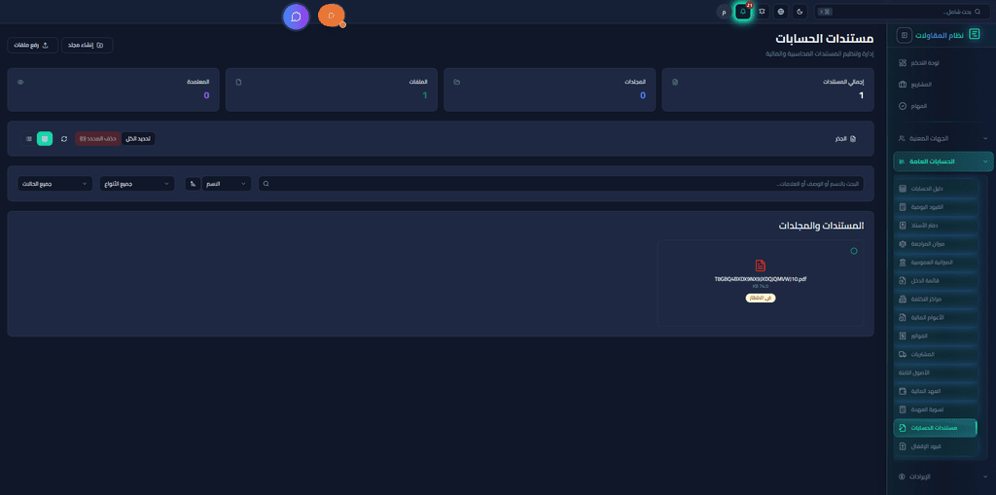Click the تحديد الكل select all button
Image resolution: width=996 pixels, height=495 pixels.
(x=138, y=138)
